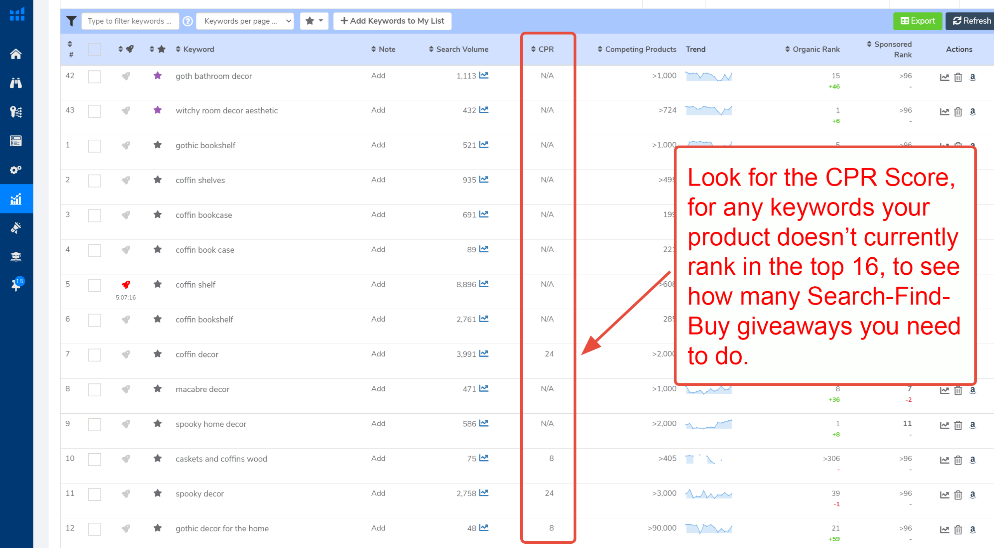This screenshot has height=548, width=994.
Task: Open the help question mark icon
Action: (x=188, y=21)
